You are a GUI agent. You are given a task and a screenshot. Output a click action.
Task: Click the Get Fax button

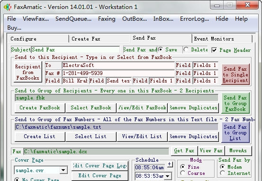point(184,151)
